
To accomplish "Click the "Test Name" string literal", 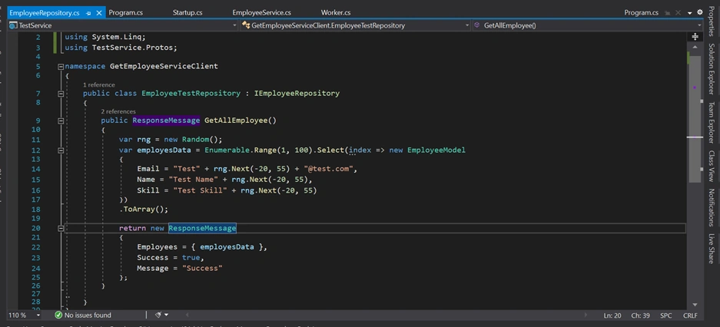I will [194, 180].
